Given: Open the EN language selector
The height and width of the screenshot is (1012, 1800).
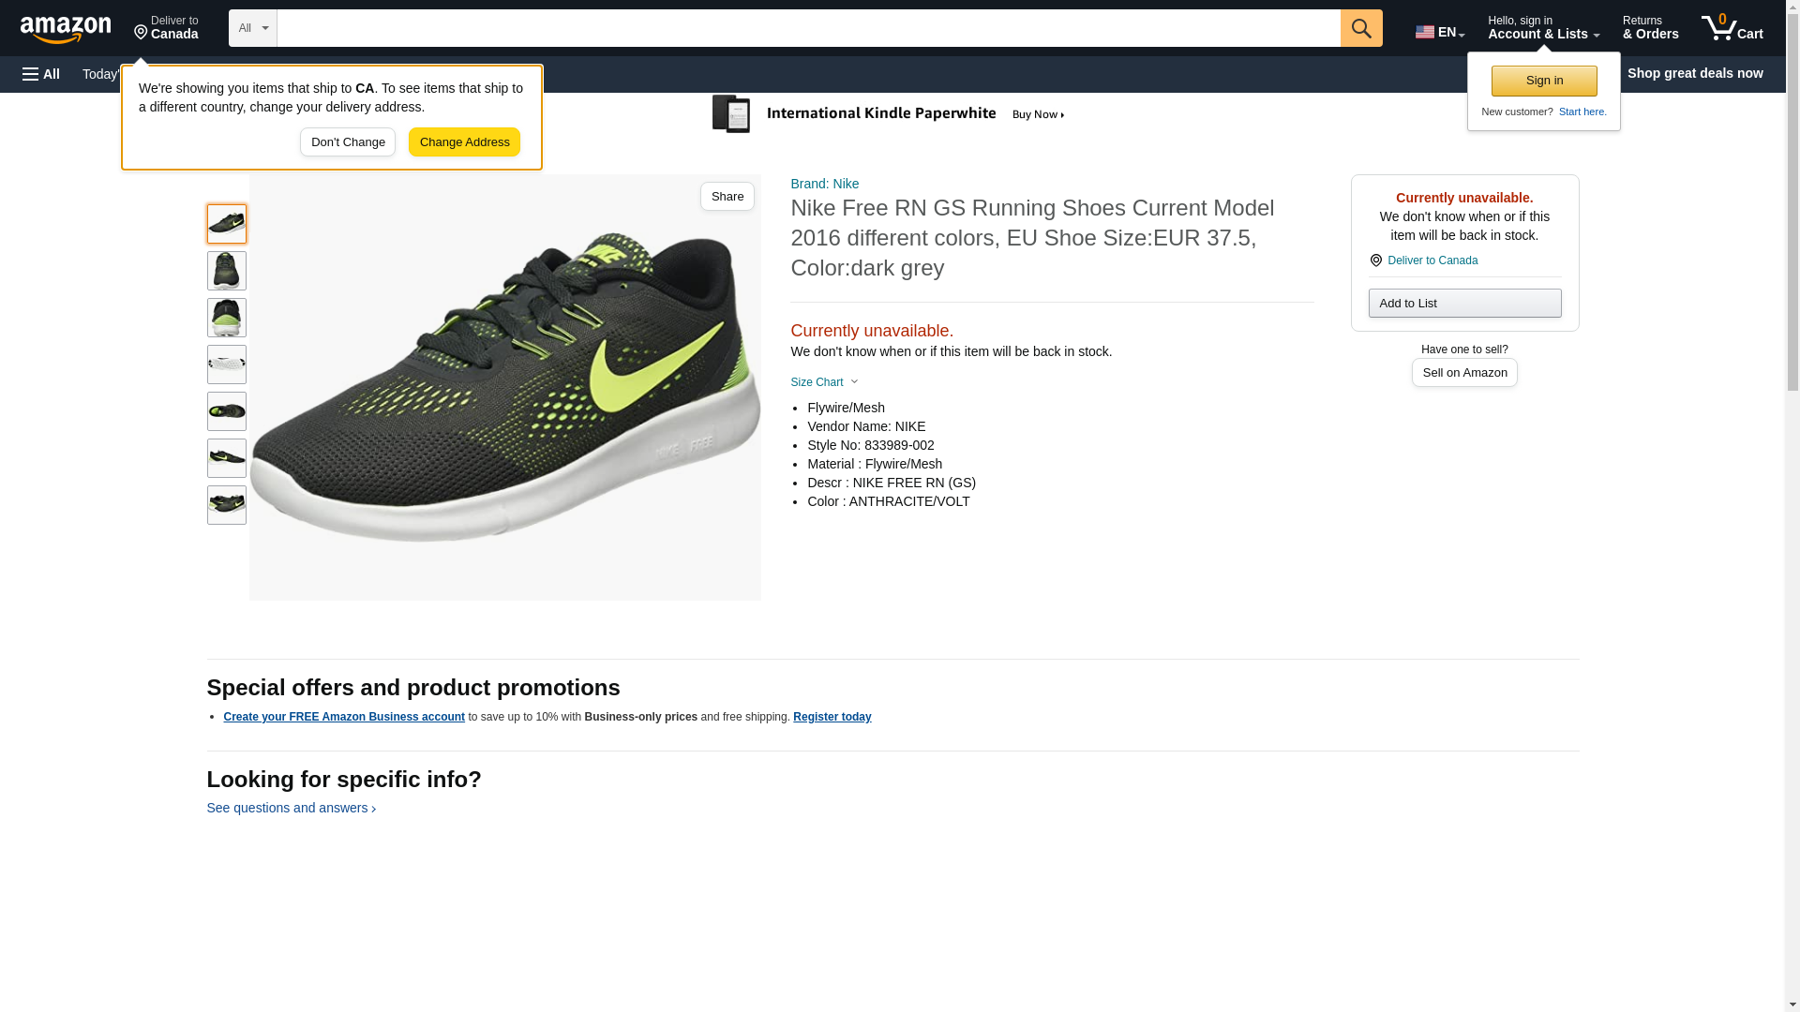Looking at the screenshot, I should coord(1439,31).
